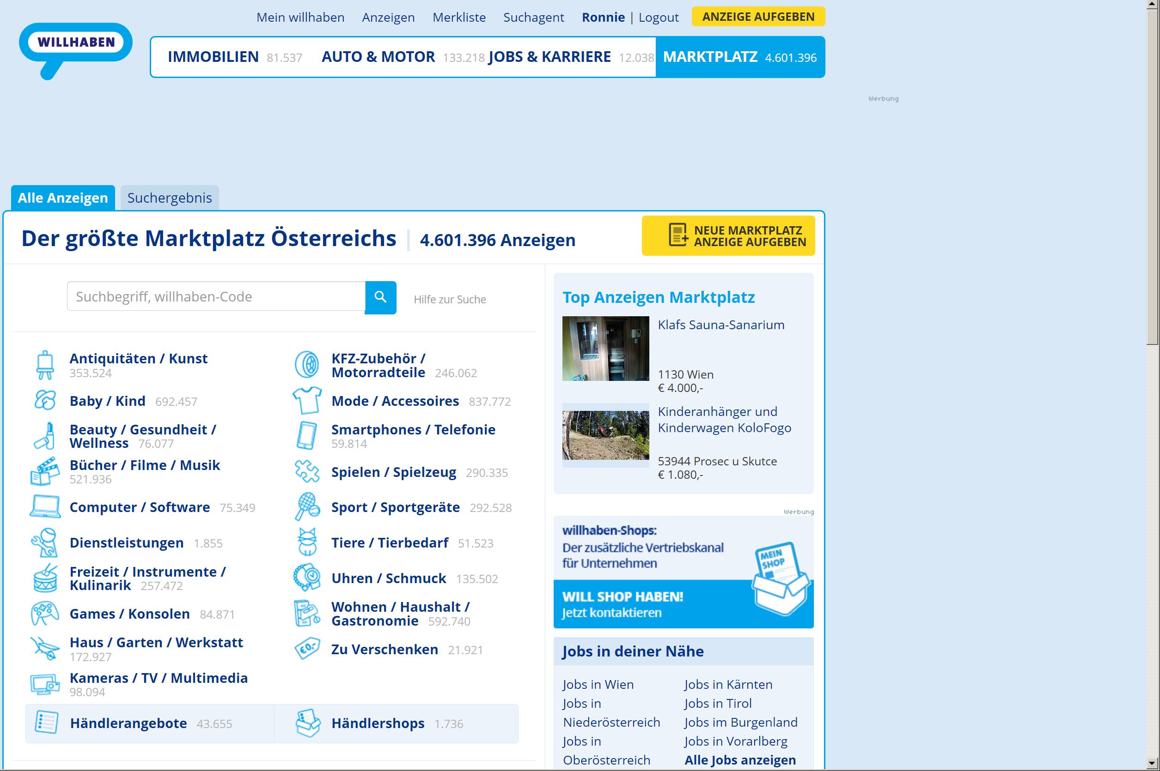This screenshot has width=1160, height=771.
Task: Open the Merkliste link
Action: tap(458, 17)
